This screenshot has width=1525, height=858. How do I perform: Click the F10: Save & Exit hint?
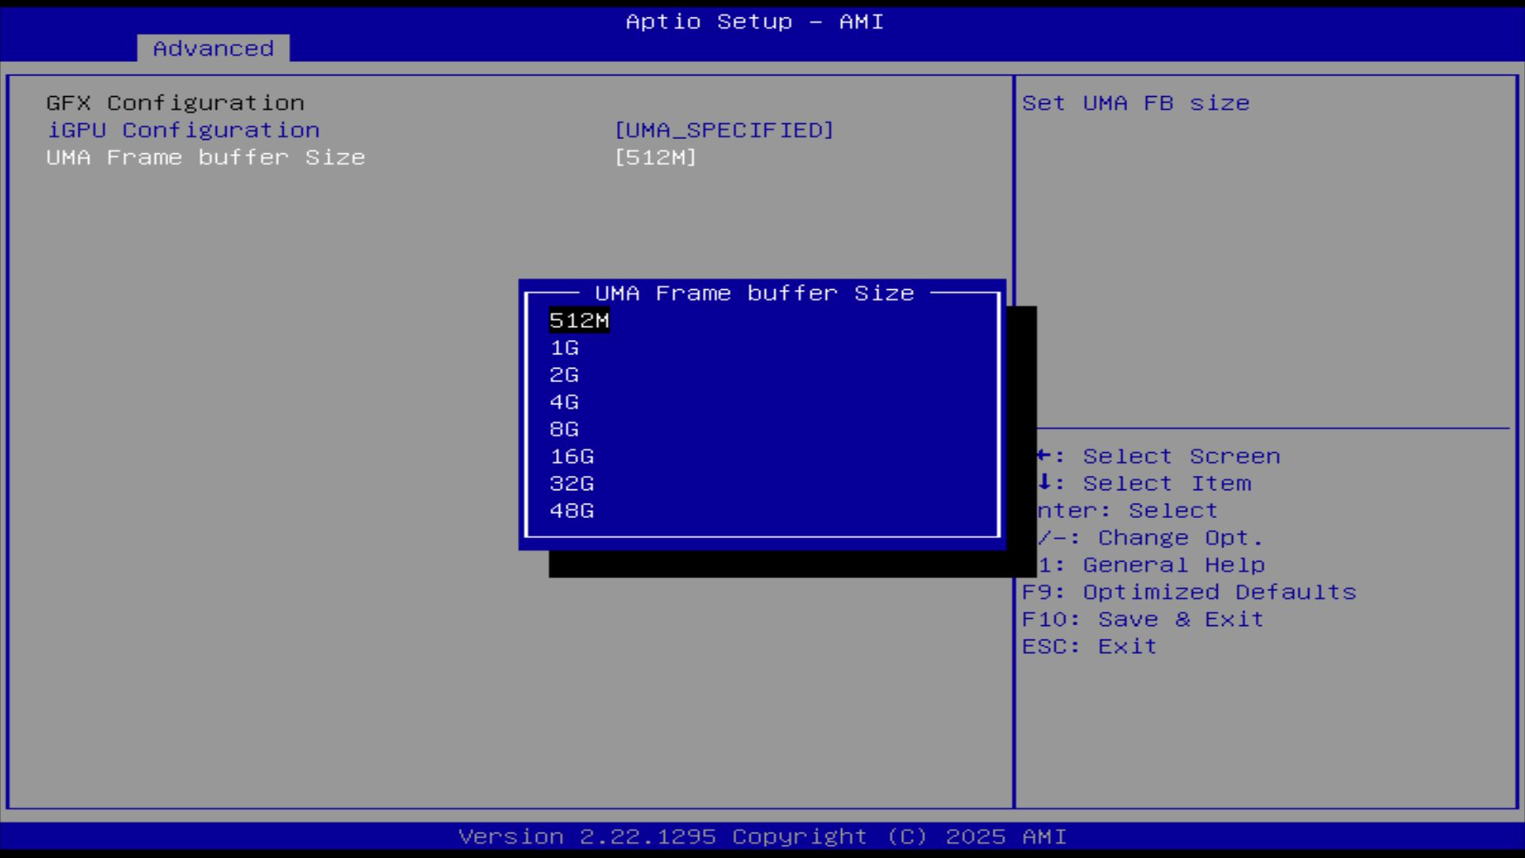pos(1142,620)
